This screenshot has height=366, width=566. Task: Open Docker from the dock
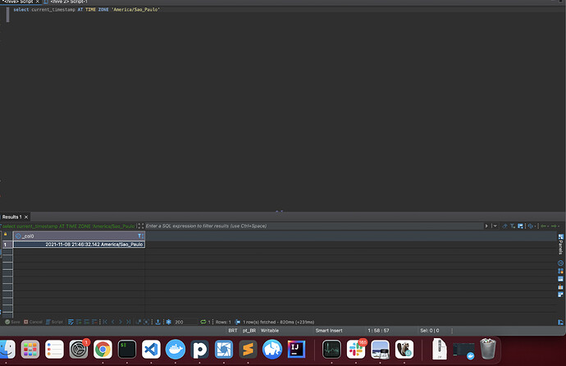175,349
